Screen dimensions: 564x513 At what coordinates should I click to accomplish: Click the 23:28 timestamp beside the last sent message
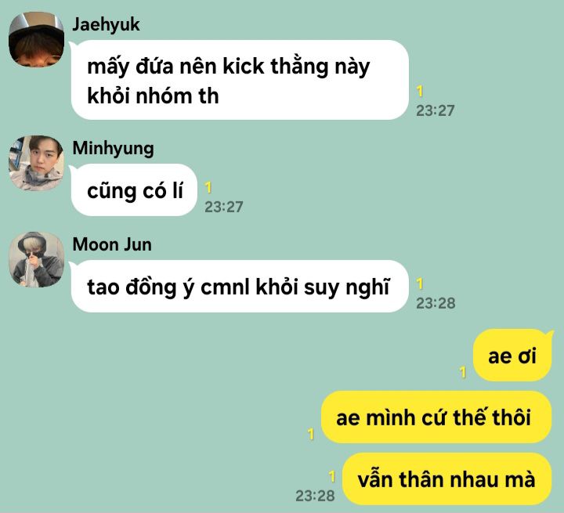point(315,496)
